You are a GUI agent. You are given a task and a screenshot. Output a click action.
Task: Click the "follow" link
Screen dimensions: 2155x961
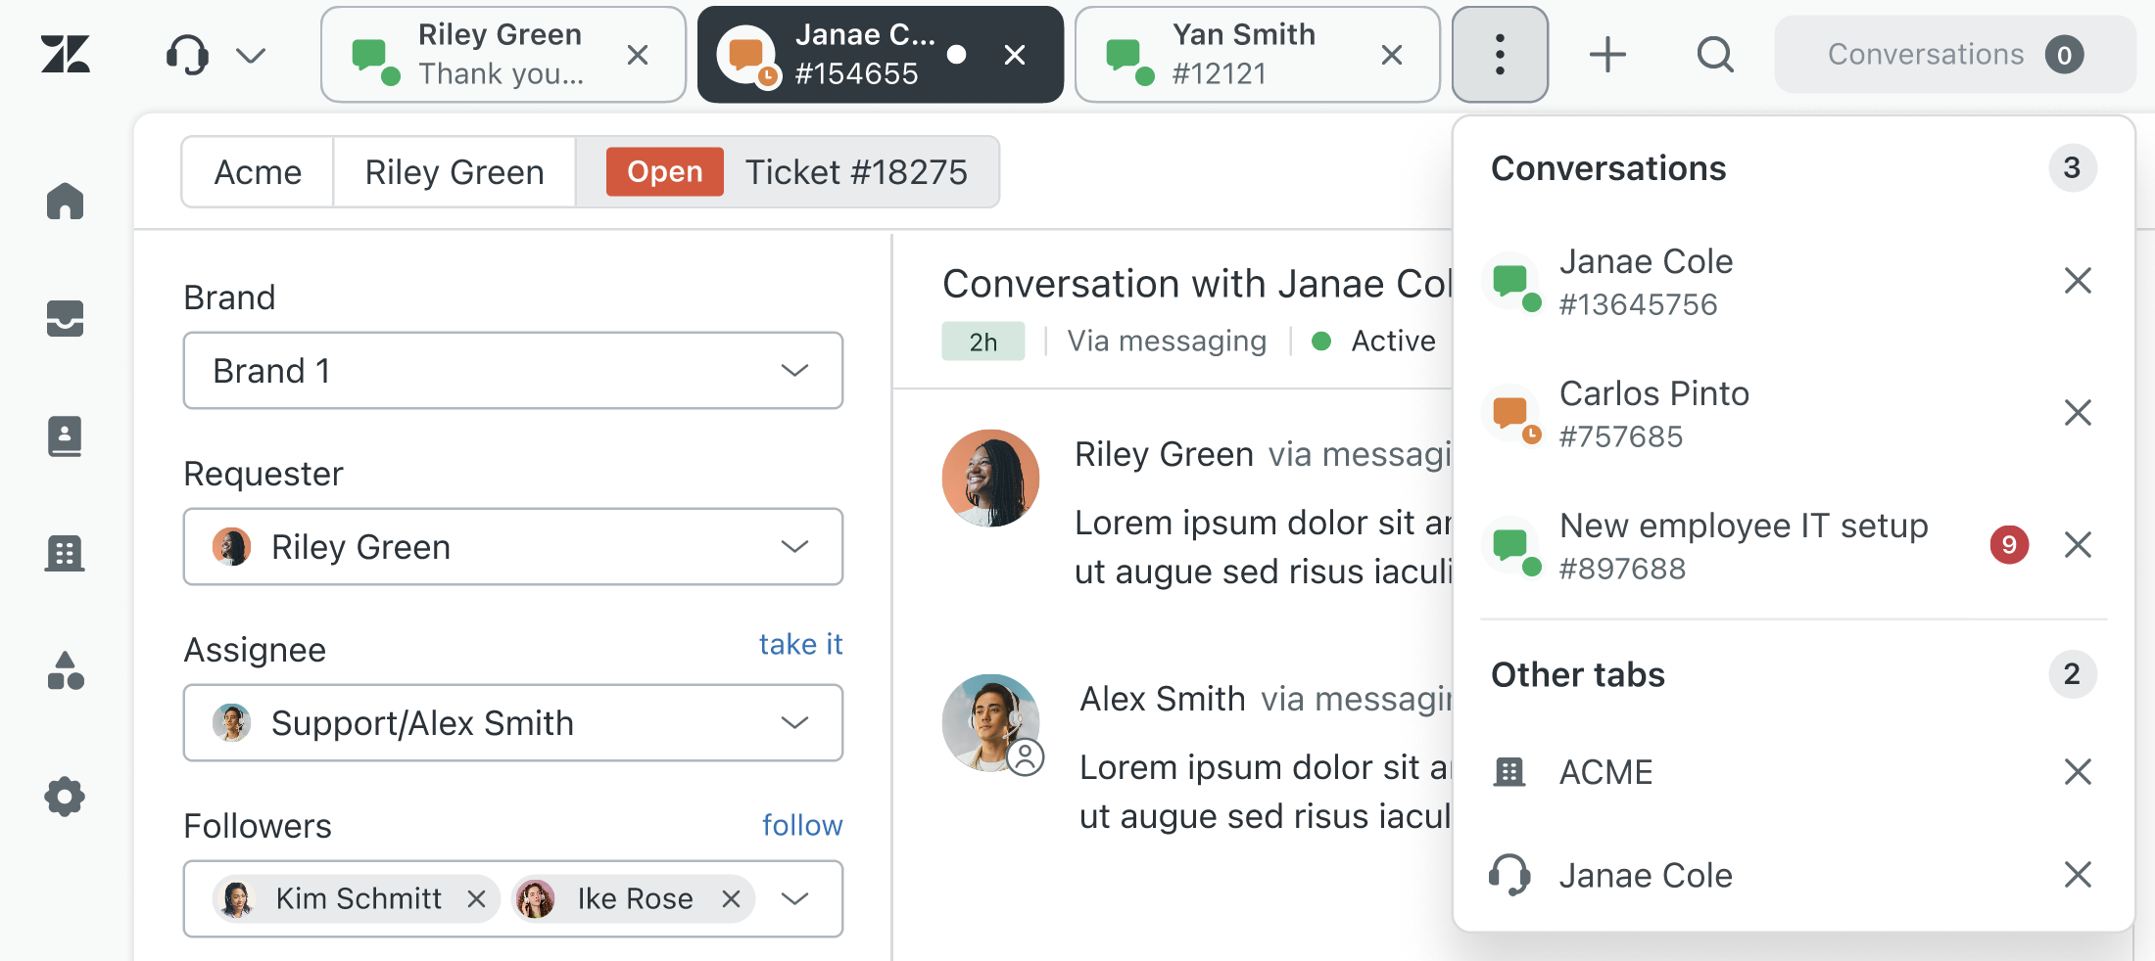(802, 825)
